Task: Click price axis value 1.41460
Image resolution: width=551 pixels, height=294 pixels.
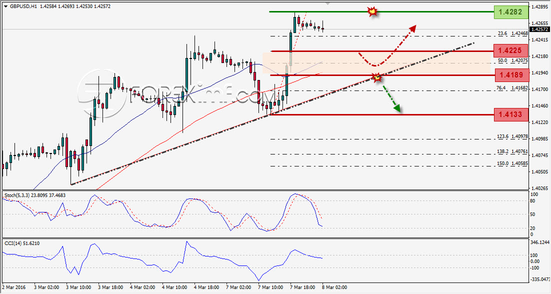Action: [540, 105]
